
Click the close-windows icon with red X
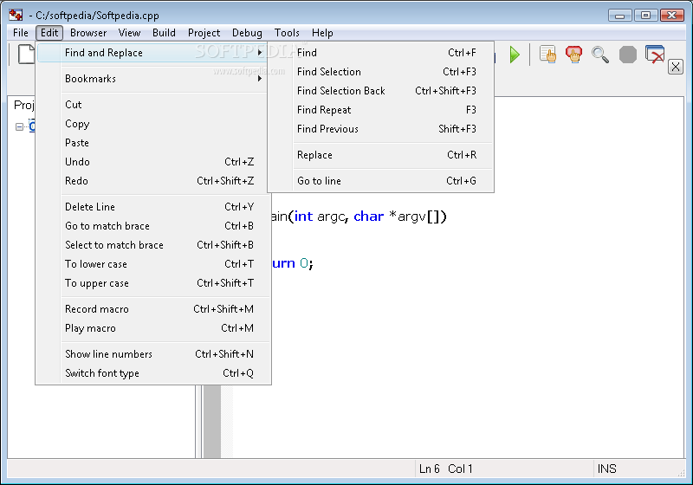pyautogui.click(x=655, y=55)
